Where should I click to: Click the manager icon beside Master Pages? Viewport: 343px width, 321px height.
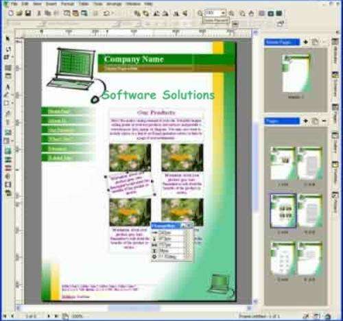click(315, 42)
